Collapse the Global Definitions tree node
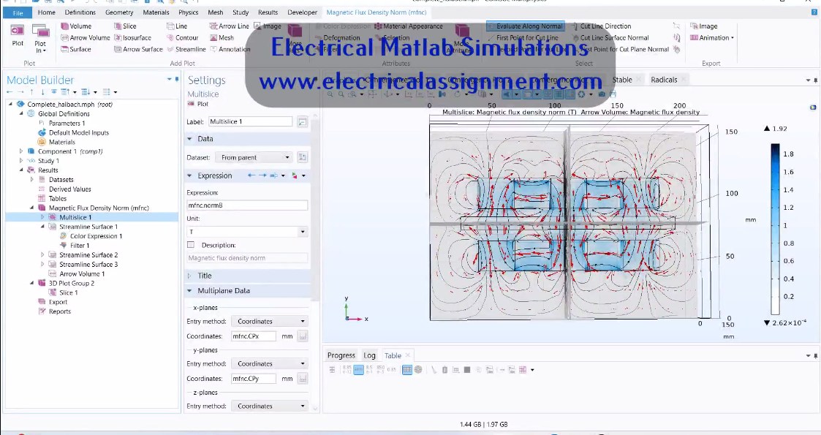Image resolution: width=821 pixels, height=435 pixels. tap(21, 113)
